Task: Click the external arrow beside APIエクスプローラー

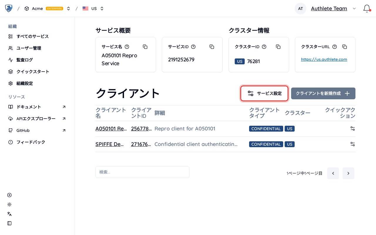Action: click(x=64, y=119)
